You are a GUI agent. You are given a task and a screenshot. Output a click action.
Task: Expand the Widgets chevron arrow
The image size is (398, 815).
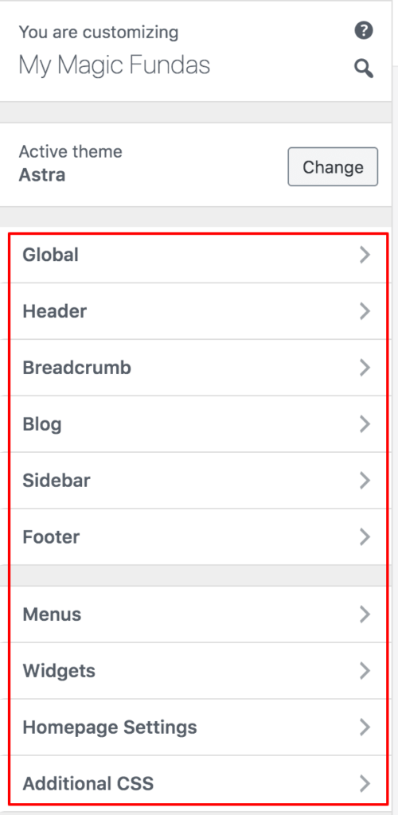pyautogui.click(x=365, y=671)
